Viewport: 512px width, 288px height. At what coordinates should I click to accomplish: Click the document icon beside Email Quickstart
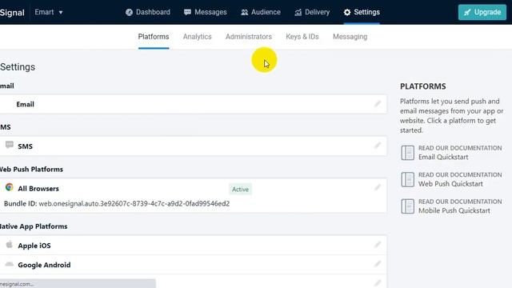click(x=407, y=153)
